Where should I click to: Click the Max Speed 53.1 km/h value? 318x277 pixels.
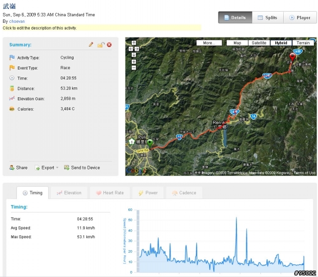86,237
